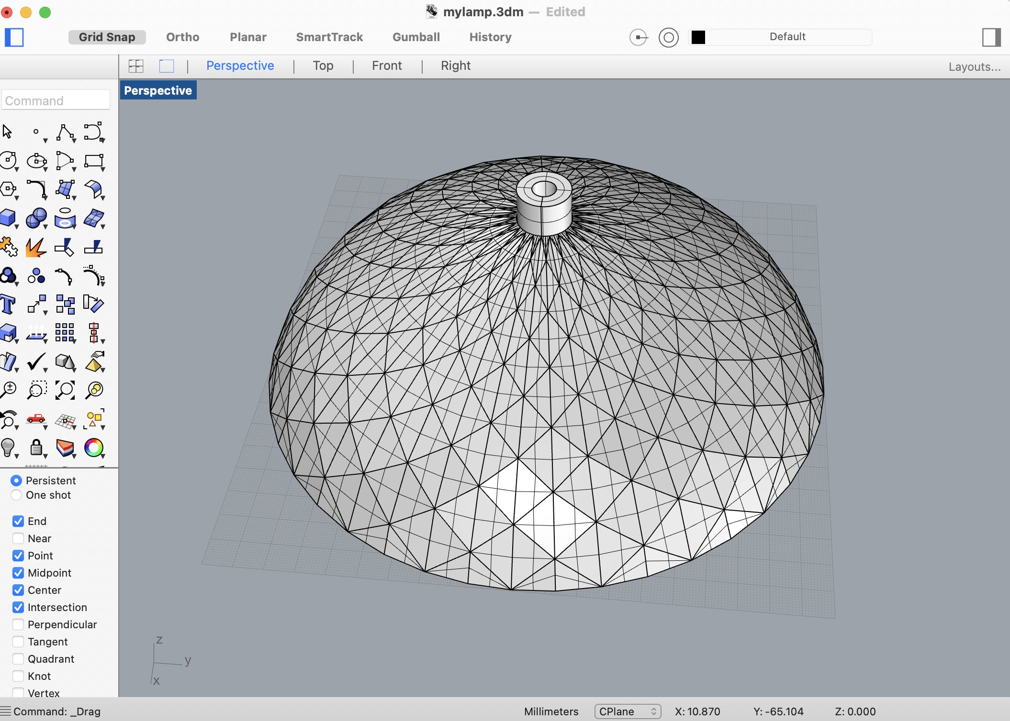Check the Knot object snap

pyautogui.click(x=18, y=676)
